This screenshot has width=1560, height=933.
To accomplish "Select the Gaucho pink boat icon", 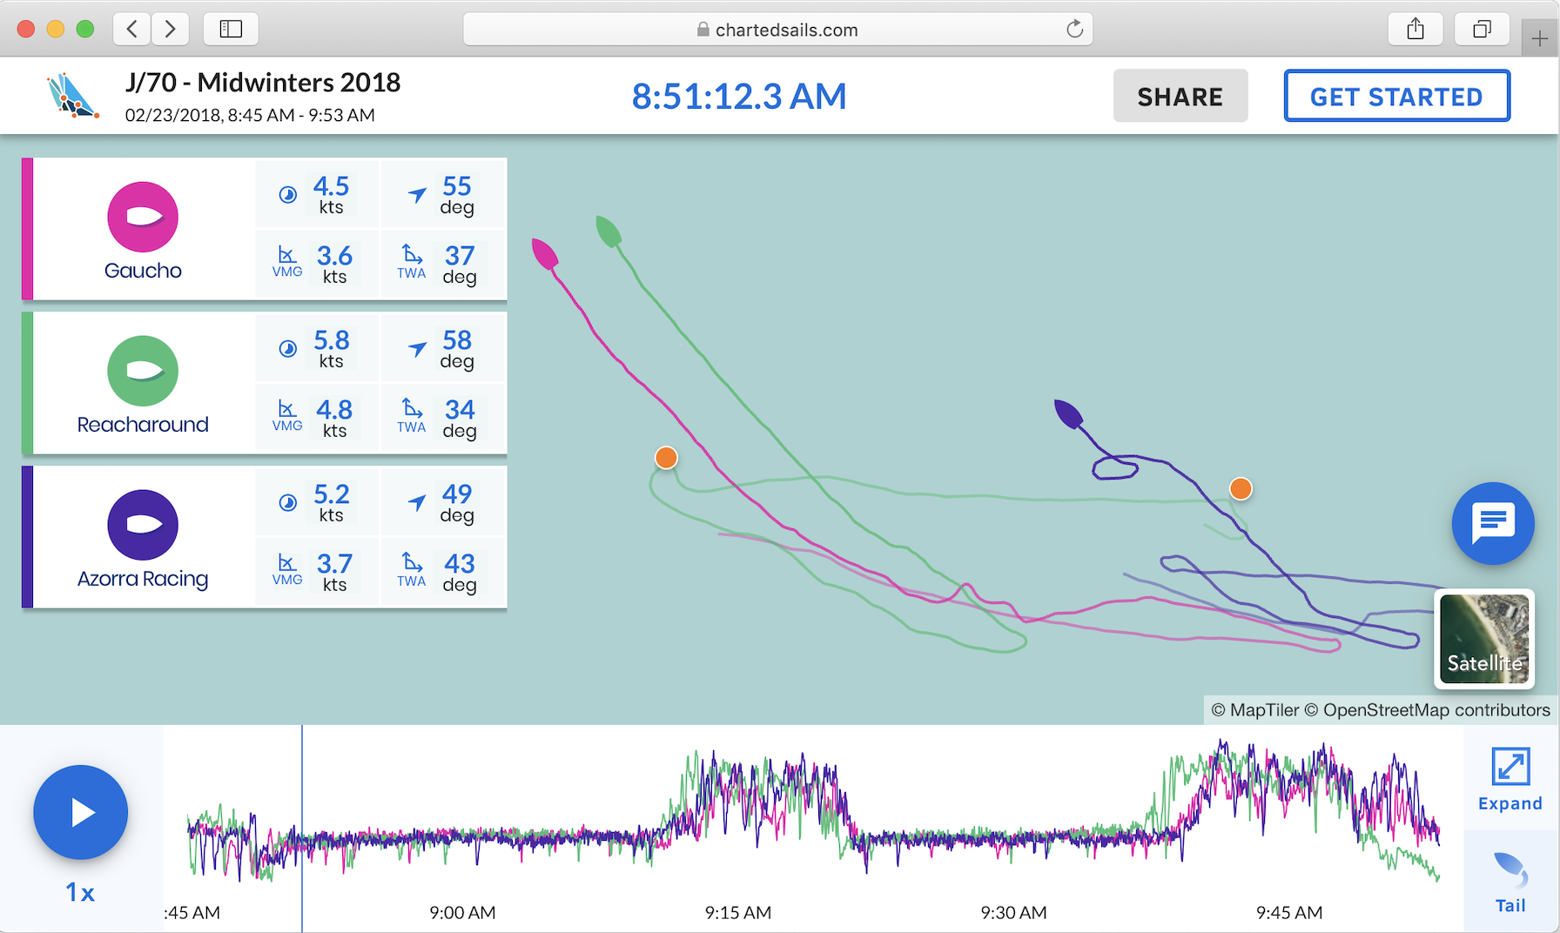I will pyautogui.click(x=143, y=217).
